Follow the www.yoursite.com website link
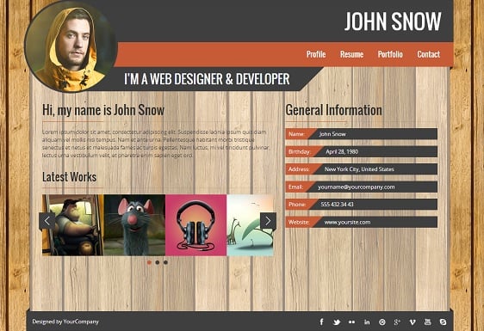Screen dimensions: 484x331 click(x=347, y=222)
